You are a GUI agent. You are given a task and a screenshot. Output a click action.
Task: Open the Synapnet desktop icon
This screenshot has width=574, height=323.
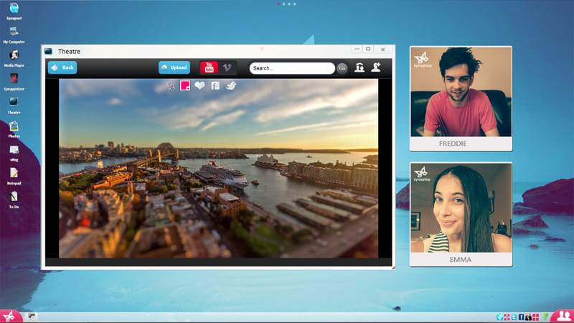tap(14, 11)
